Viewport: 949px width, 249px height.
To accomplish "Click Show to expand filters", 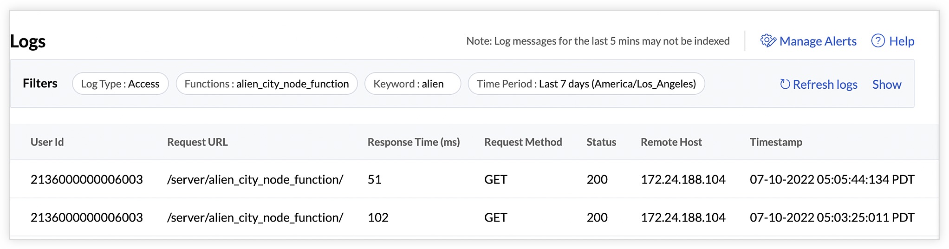I will click(886, 85).
